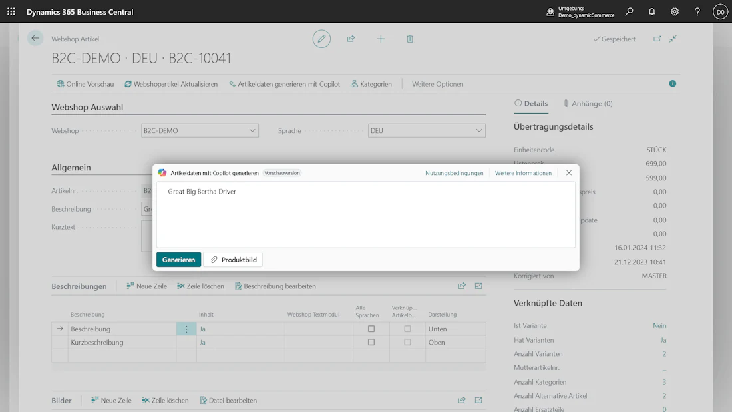This screenshot has height=412, width=732.
Task: Click the search magnifier in top bar
Action: [x=630, y=12]
